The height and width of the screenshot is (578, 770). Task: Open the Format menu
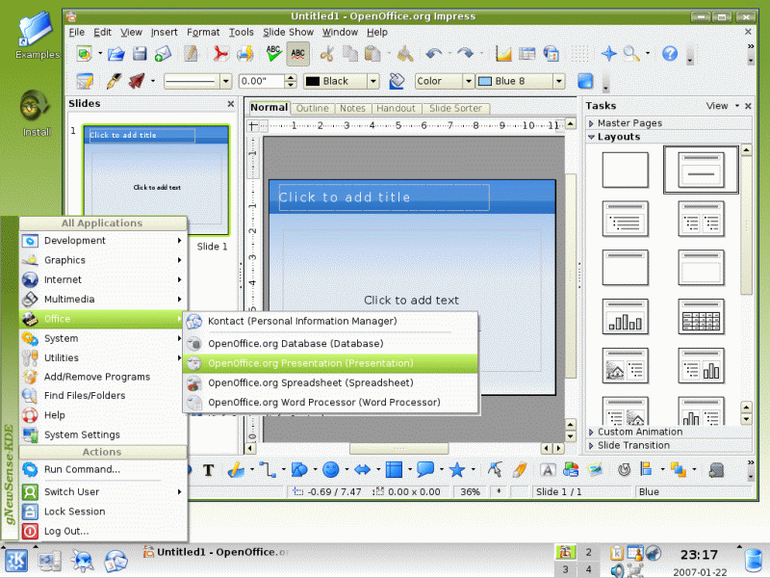pyautogui.click(x=203, y=33)
